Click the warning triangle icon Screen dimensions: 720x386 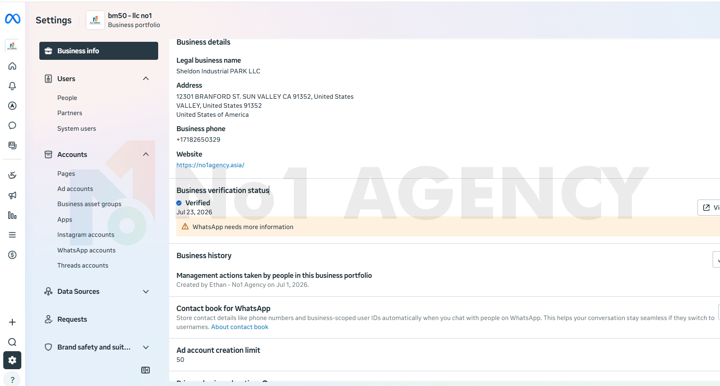coord(185,227)
